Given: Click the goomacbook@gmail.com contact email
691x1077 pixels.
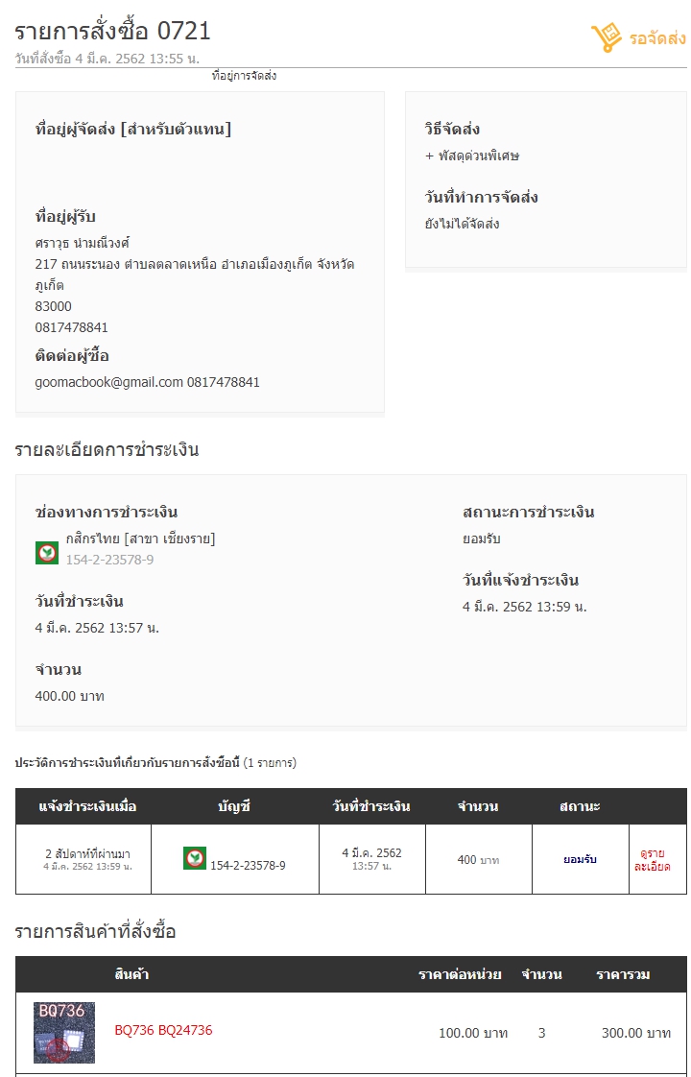Looking at the screenshot, I should pos(109,383).
